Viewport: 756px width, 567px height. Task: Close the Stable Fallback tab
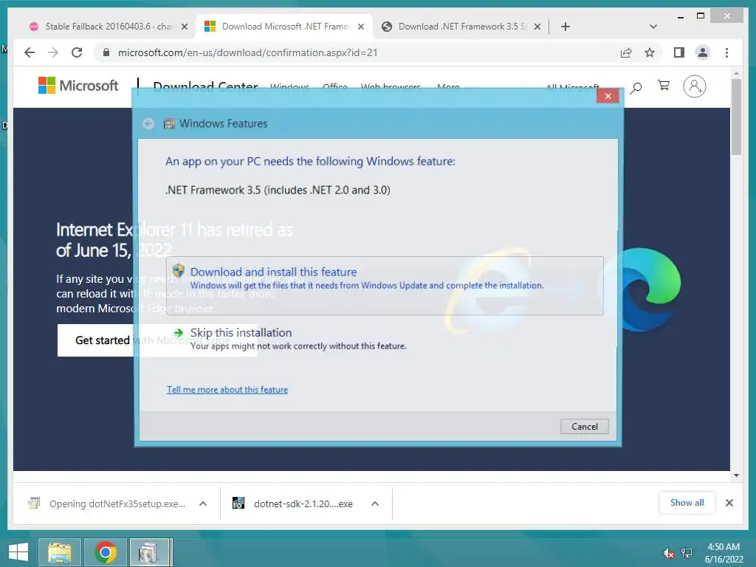[184, 27]
